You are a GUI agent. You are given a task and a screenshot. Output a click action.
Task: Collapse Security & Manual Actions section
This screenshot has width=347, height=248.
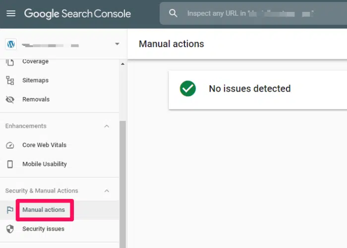(x=107, y=191)
